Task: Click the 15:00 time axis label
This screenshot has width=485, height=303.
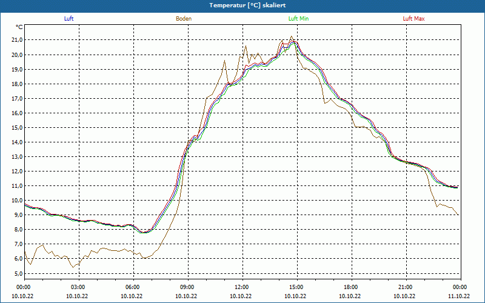Action: [297, 287]
